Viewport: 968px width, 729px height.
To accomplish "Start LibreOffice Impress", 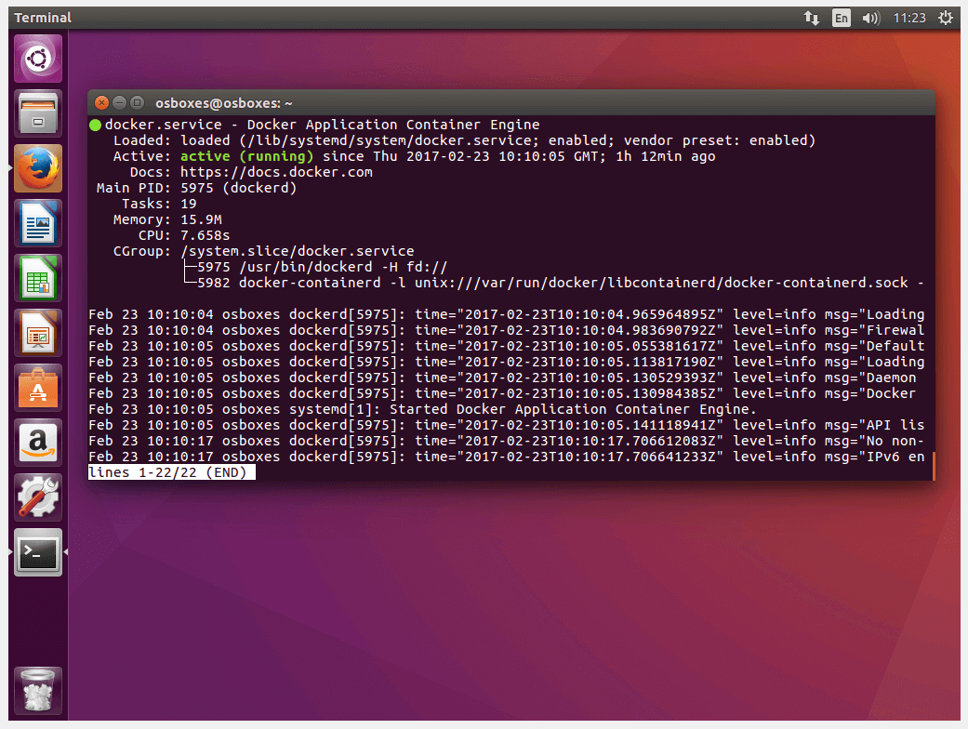I will click(38, 332).
